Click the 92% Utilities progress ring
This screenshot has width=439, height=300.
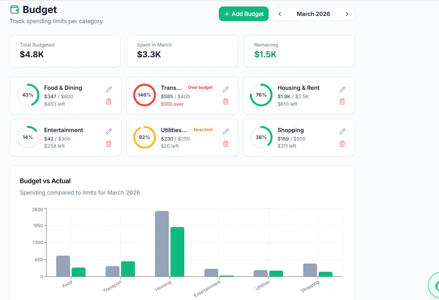(145, 137)
